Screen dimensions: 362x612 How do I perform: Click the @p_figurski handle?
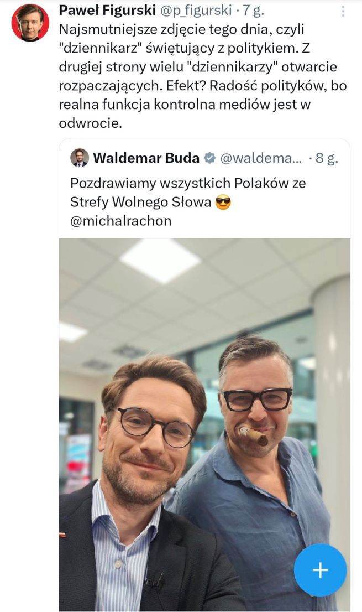tap(196, 11)
